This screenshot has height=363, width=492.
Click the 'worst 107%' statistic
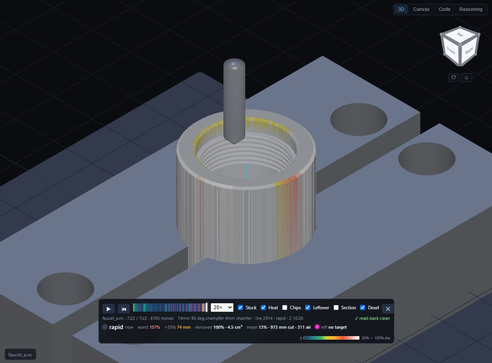[149, 327]
